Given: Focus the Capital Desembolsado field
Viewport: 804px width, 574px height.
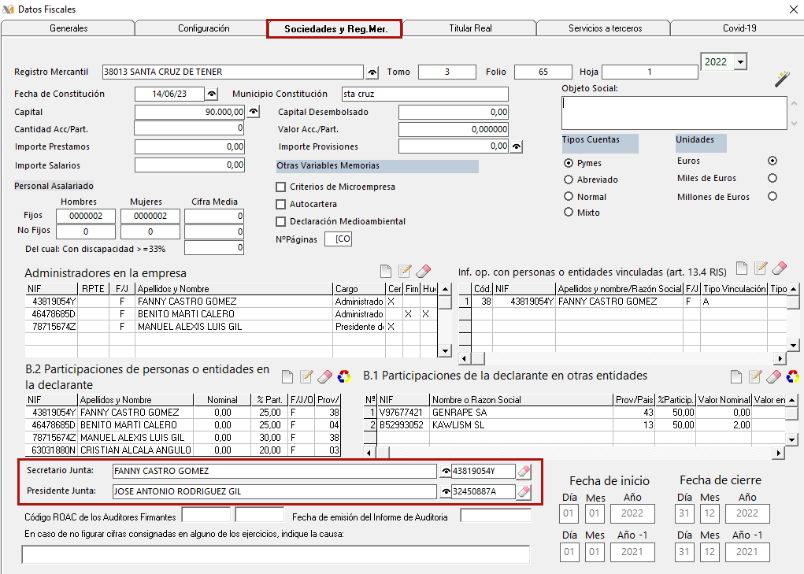Looking at the screenshot, I should (x=454, y=112).
